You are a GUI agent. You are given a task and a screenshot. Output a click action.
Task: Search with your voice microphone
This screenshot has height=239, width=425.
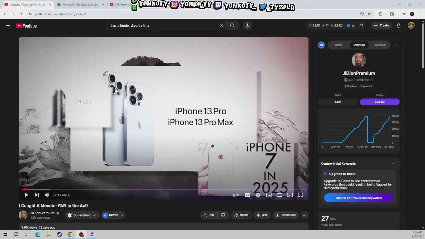click(247, 26)
